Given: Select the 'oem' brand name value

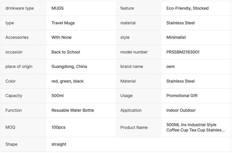Looking at the screenshot, I should coord(170,66).
